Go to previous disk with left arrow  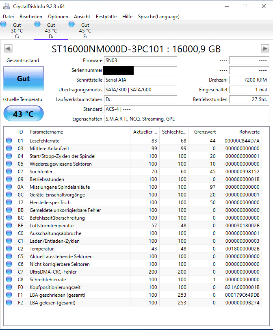(8, 49)
